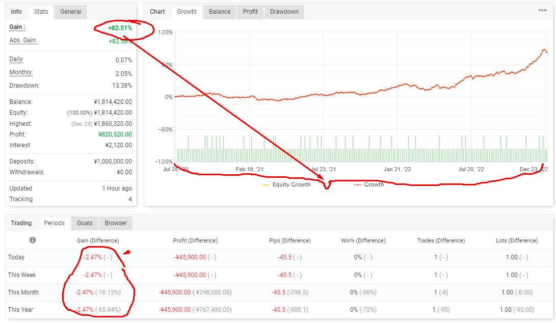
Task: Click the Win% (Difference) column header
Action: [x=363, y=240]
